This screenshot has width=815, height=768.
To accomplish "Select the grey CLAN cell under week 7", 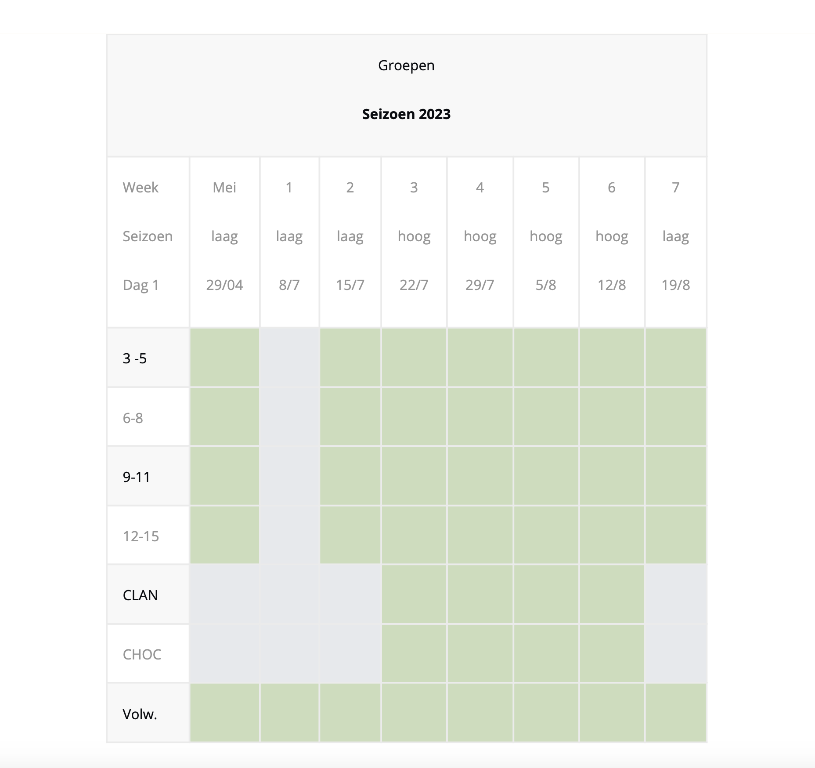I will pos(676,594).
